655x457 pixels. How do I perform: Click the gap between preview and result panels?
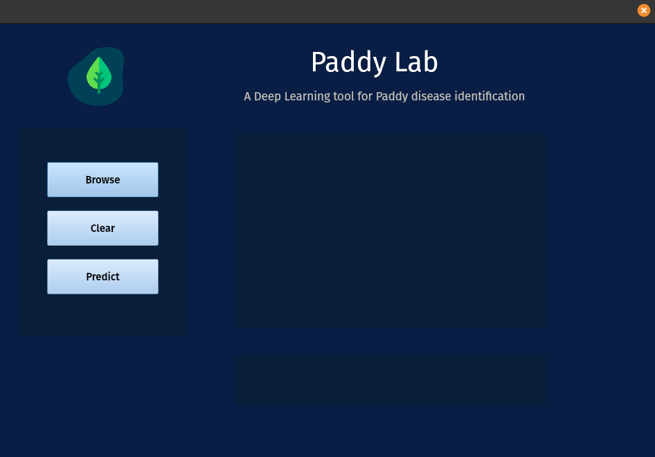coord(390,341)
